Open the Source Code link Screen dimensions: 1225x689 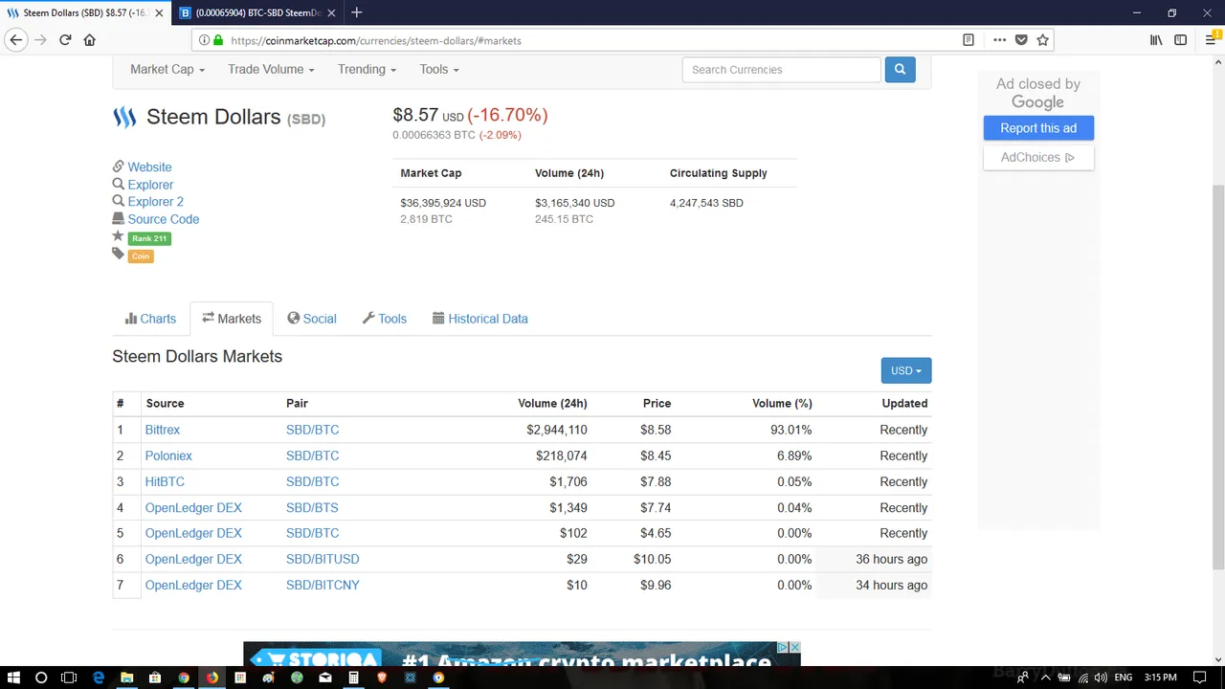pyautogui.click(x=164, y=219)
